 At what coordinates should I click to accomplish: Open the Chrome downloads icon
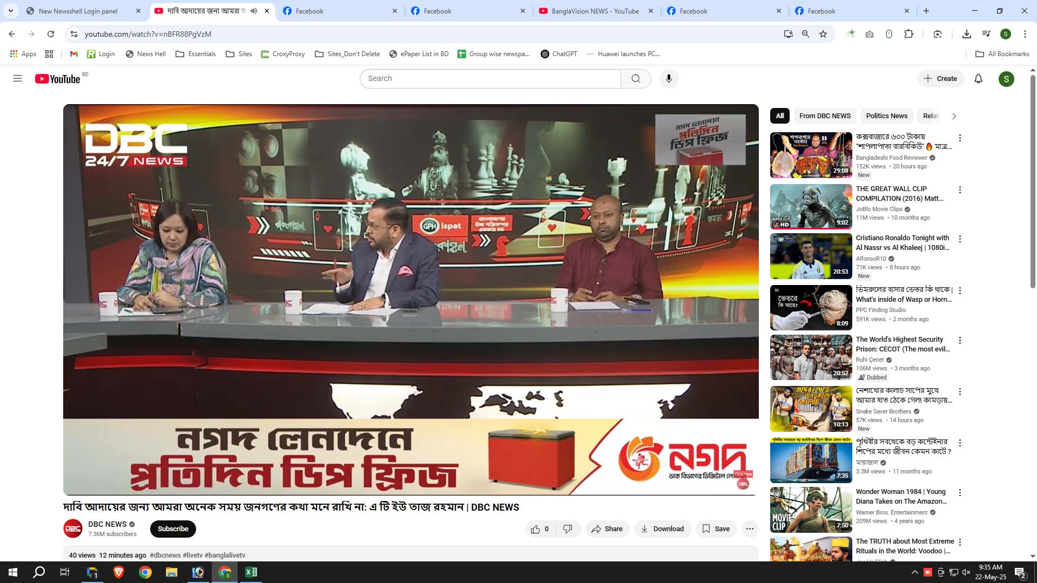pyautogui.click(x=967, y=34)
